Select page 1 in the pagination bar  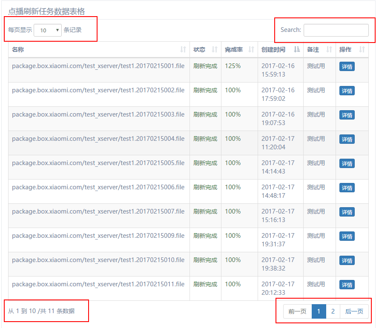(x=319, y=311)
